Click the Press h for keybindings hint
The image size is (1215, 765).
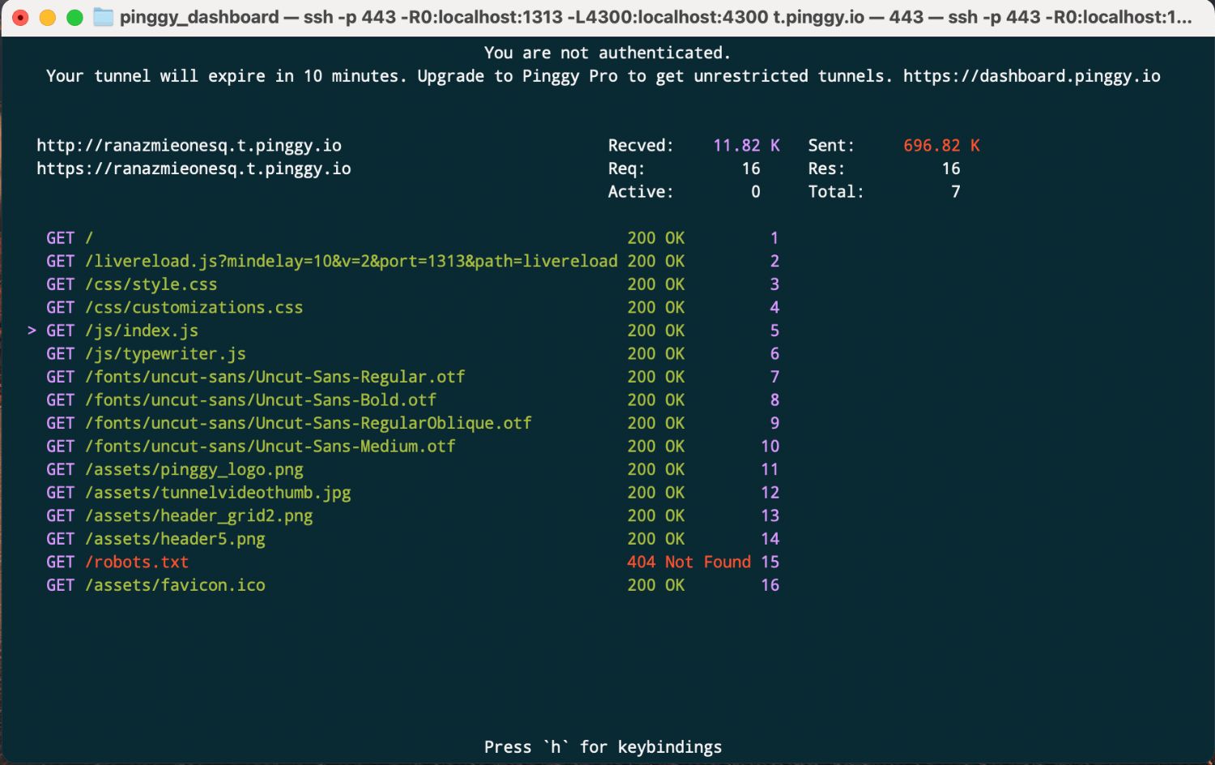(603, 746)
